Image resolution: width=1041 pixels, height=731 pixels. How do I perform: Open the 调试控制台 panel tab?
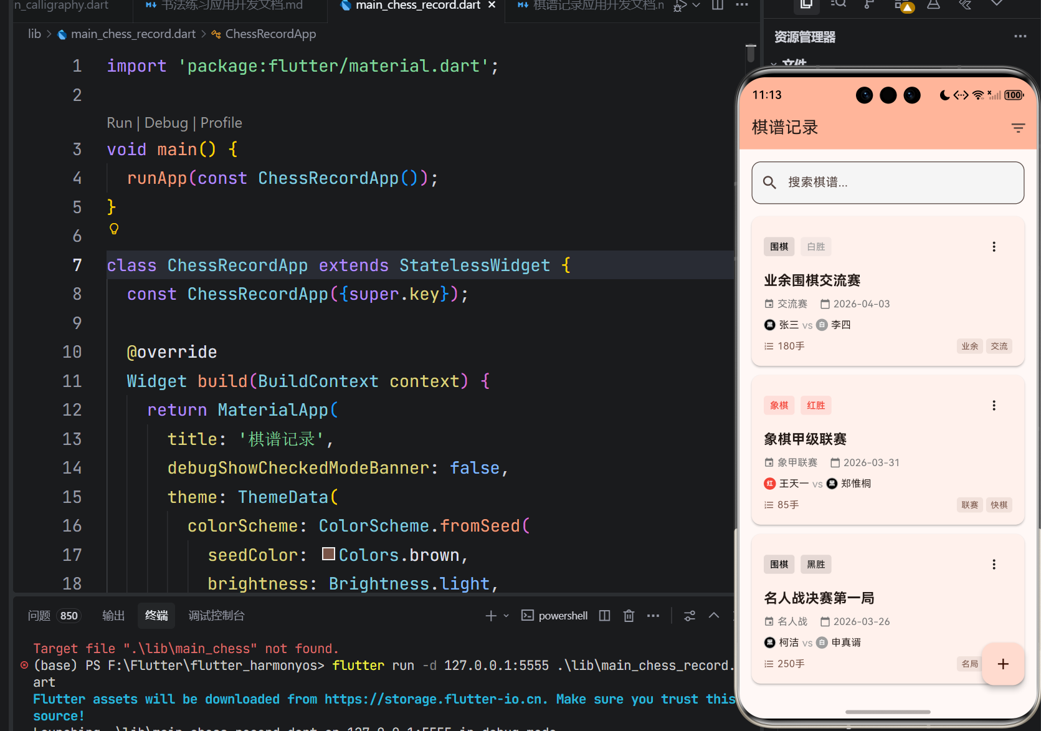[216, 616]
